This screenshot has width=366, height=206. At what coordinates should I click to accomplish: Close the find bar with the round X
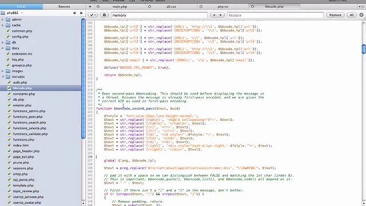pos(361,15)
